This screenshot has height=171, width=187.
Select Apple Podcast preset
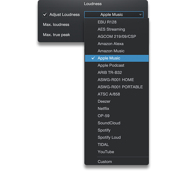(x=117, y=66)
